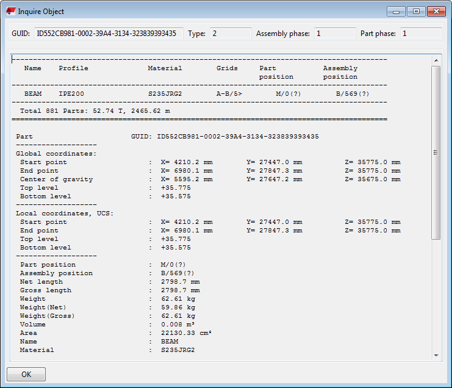Click the S235JRG2 material in the table row

pos(165,94)
